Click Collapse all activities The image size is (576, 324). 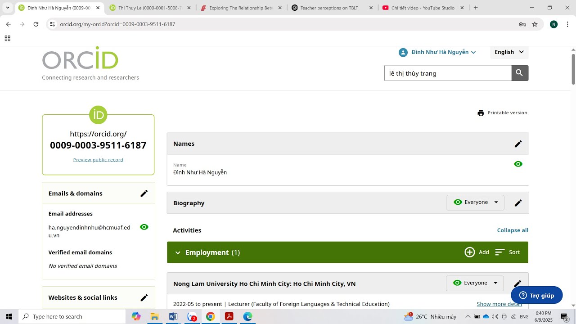pyautogui.click(x=513, y=230)
